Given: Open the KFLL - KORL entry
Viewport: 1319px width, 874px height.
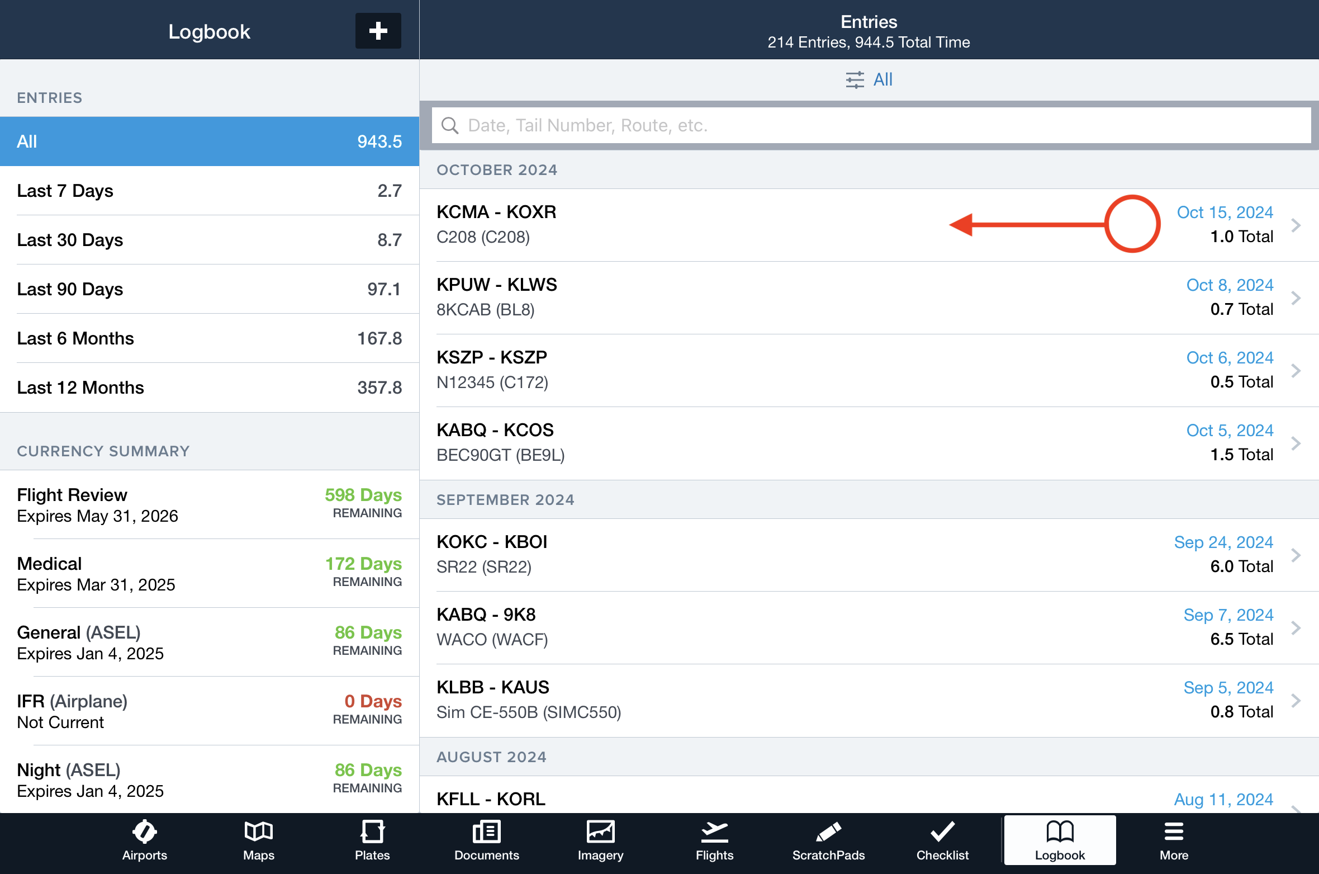Looking at the screenshot, I should (869, 795).
